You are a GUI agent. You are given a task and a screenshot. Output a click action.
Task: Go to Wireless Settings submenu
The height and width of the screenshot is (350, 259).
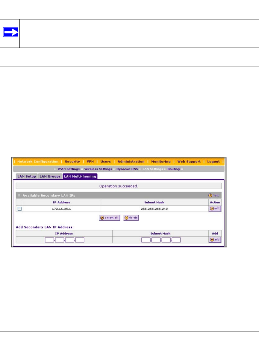(98, 169)
